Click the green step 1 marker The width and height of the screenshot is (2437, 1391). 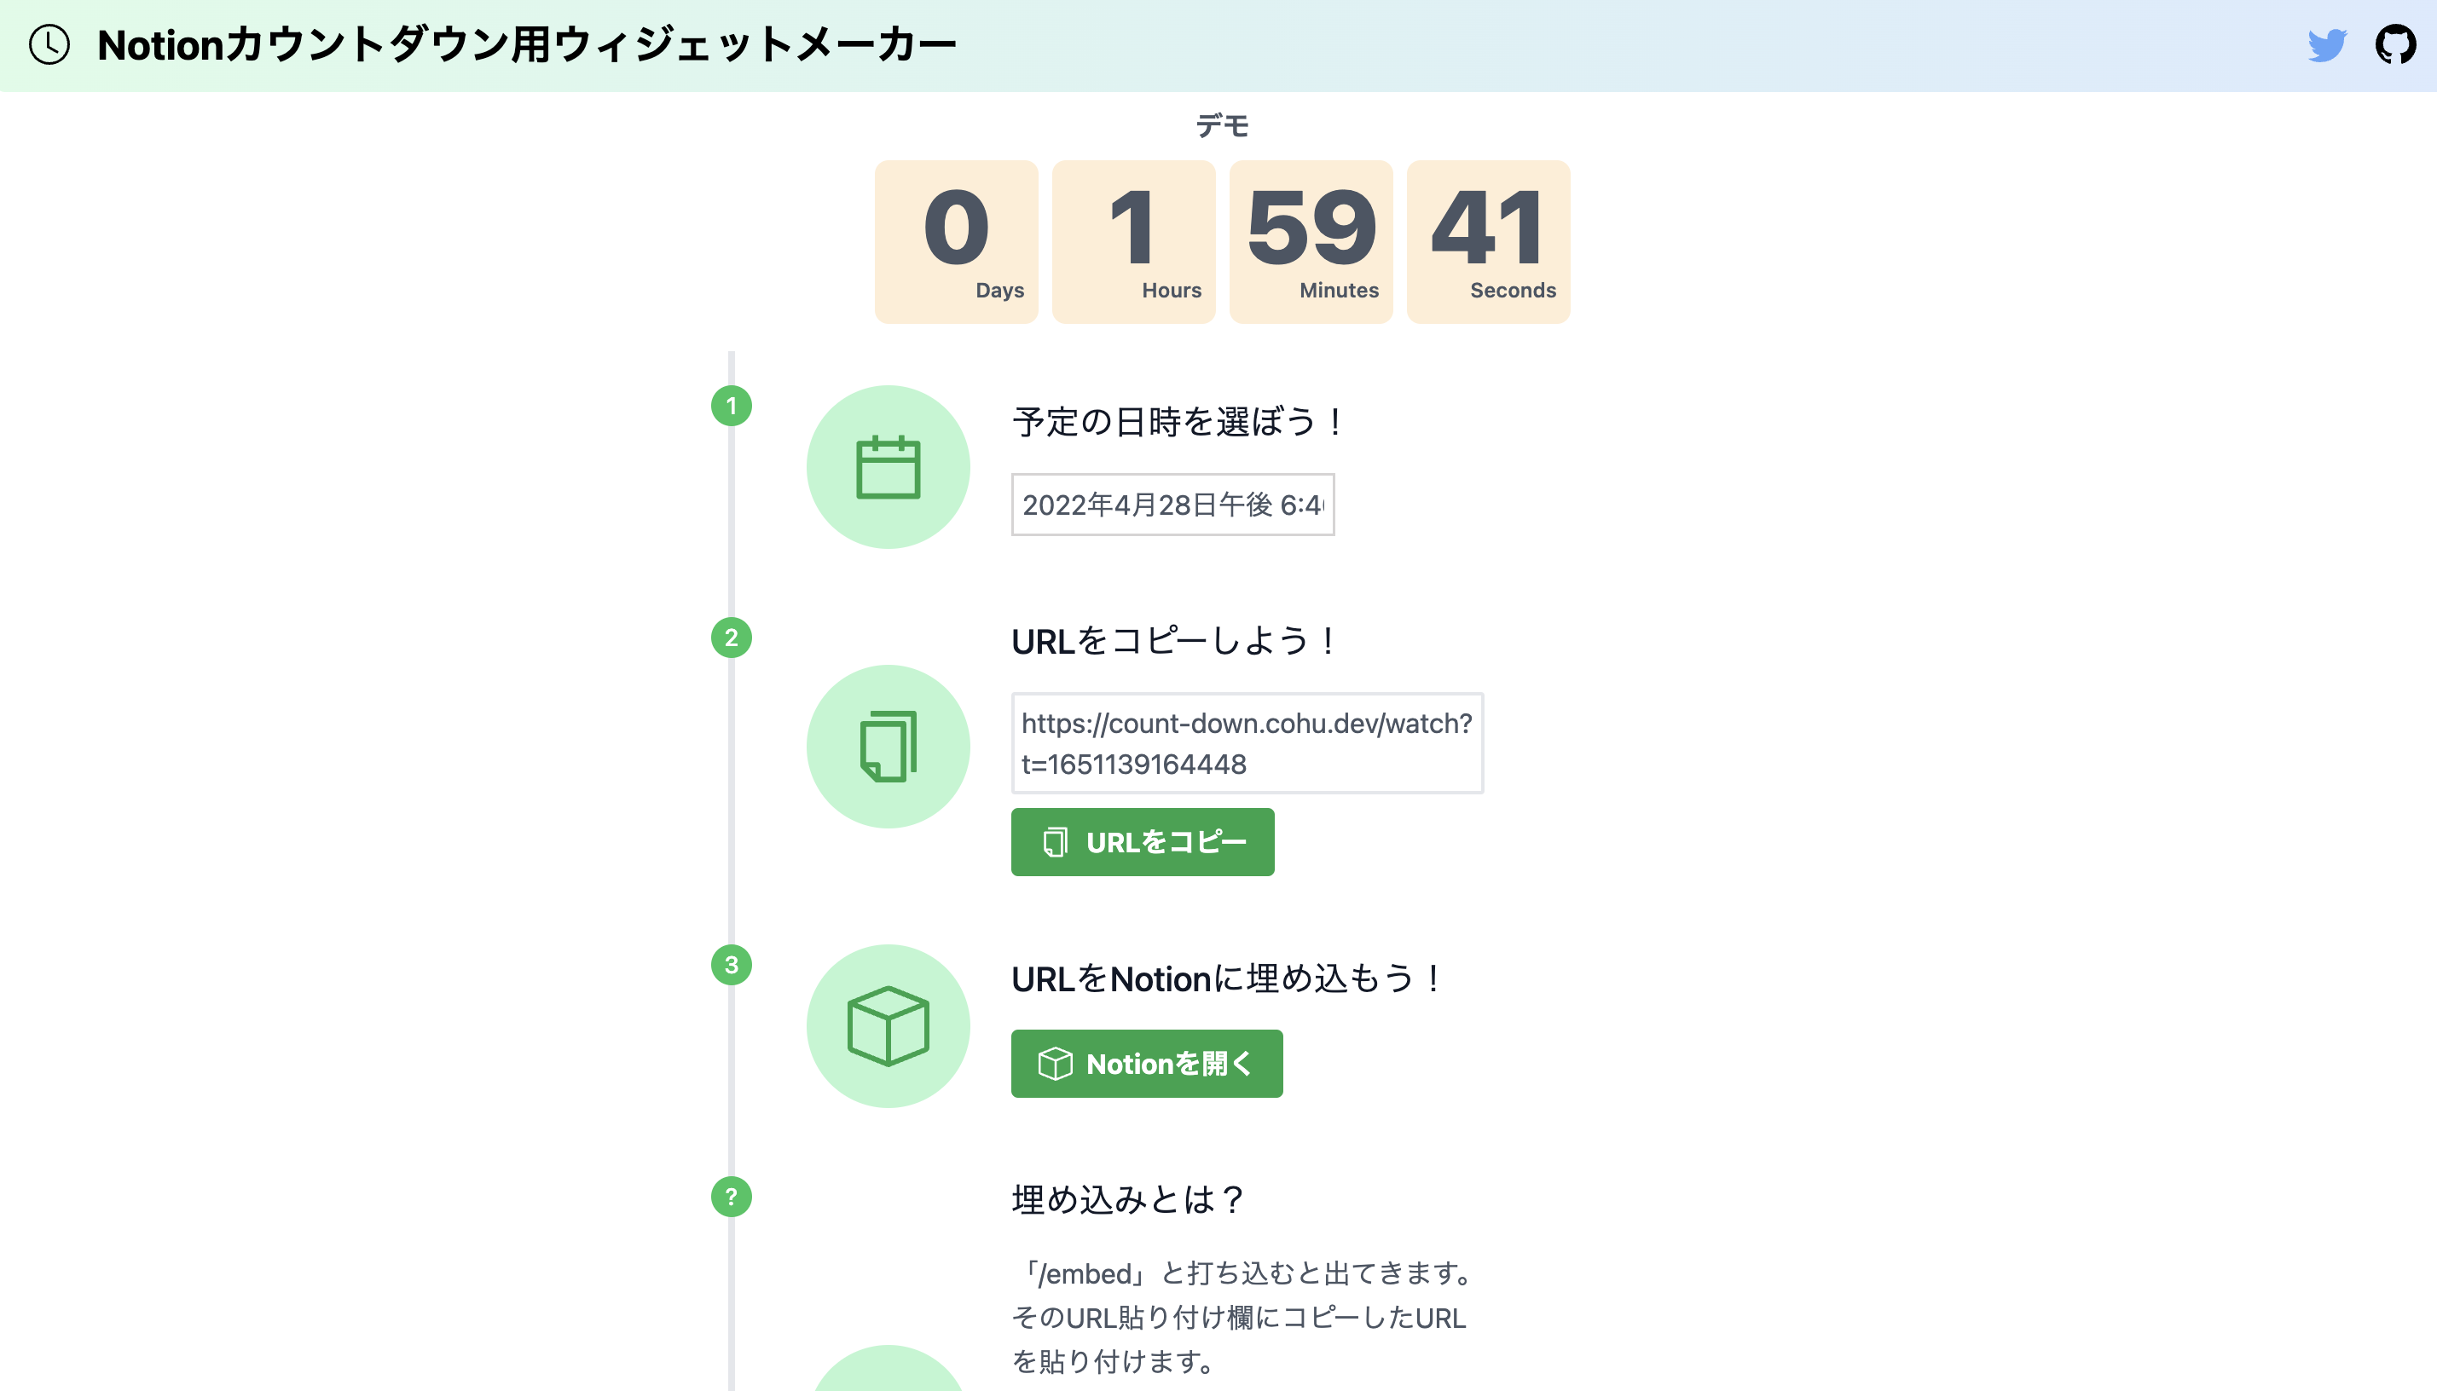(x=731, y=406)
